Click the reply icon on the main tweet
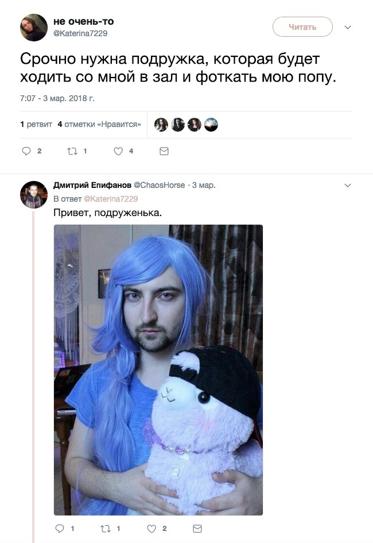This screenshot has height=543, width=373. [x=26, y=151]
